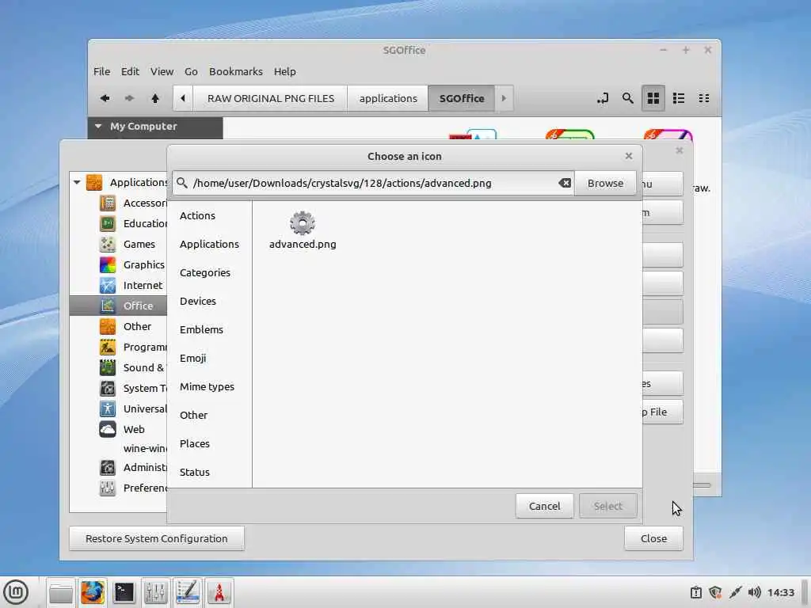Click Restore System Configuration

[156, 538]
